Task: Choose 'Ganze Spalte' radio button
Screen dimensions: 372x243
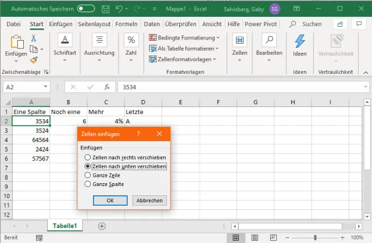Action: 88,184
